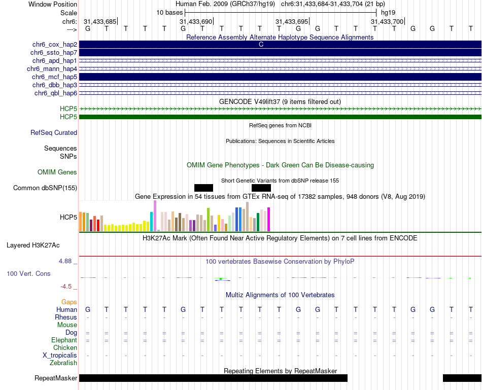Click the HCP5 GTEx expression label
482x390 pixels.
(68, 217)
